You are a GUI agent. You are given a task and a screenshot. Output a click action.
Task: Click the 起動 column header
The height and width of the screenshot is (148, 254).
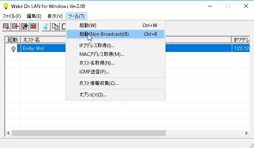point(13,40)
